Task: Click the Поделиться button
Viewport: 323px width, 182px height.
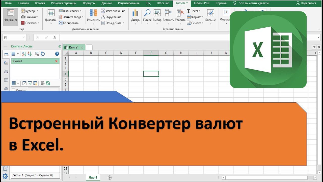Action: click(x=306, y=3)
